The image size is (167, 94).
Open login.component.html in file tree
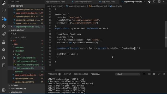click(x=26, y=61)
